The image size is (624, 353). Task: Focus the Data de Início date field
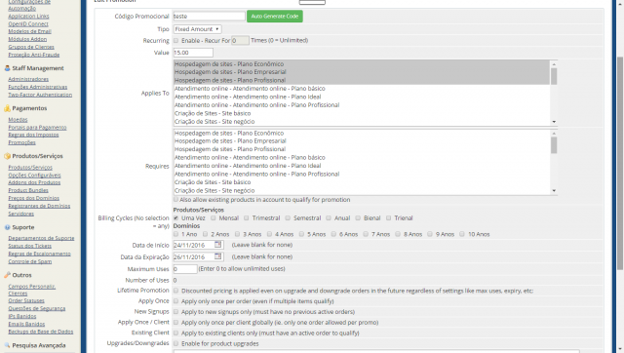point(193,245)
